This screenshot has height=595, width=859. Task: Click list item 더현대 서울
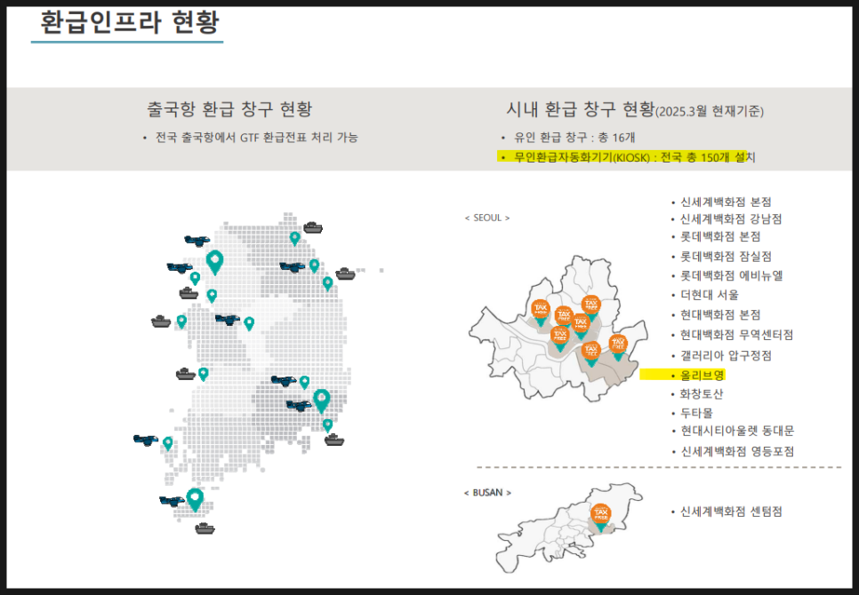point(710,295)
